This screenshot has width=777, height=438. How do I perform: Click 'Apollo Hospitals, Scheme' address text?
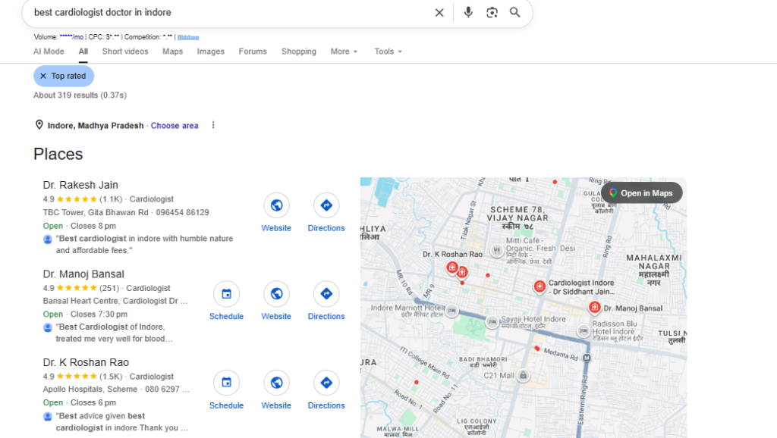click(x=90, y=389)
